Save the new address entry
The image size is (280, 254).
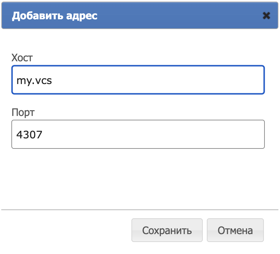(167, 230)
